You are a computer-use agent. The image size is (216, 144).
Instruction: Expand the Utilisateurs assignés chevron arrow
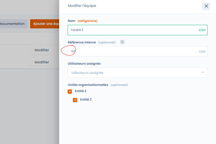(x=203, y=72)
